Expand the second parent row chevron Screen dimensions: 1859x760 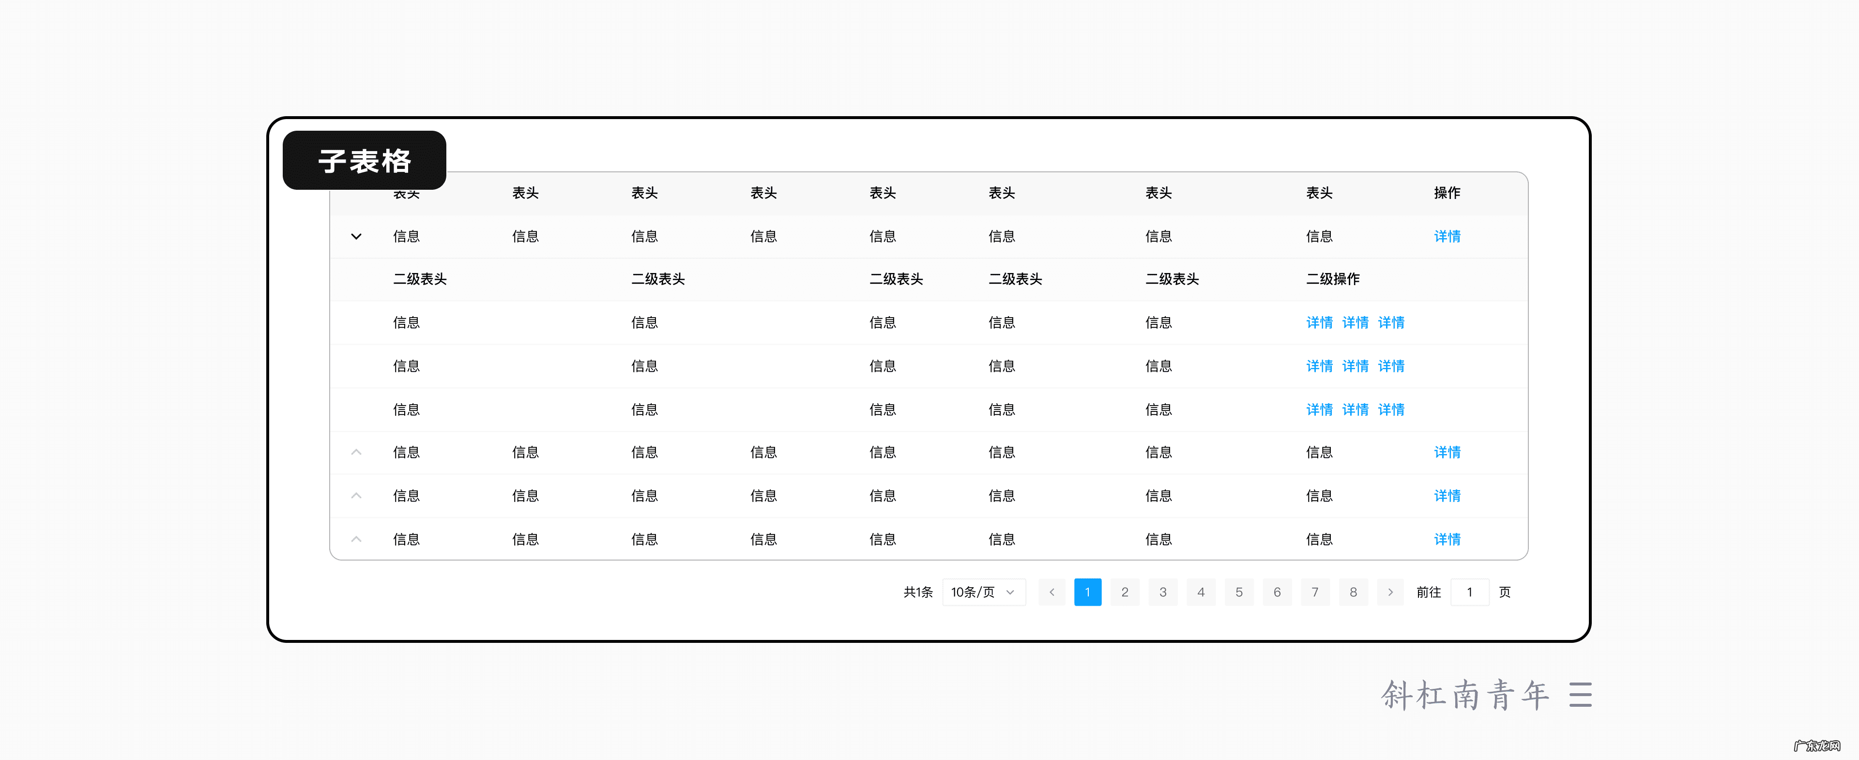click(356, 452)
